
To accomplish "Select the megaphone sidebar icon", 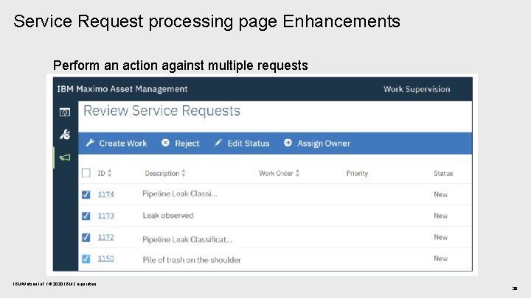I will coord(65,157).
